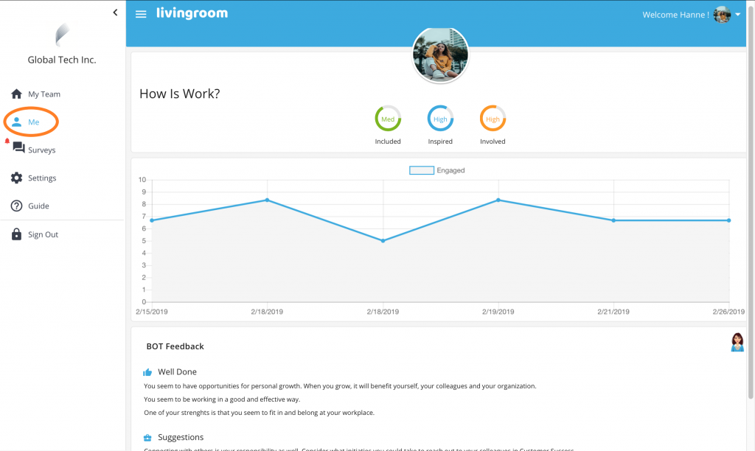The height and width of the screenshot is (451, 755).
Task: Click the first 2/18/2019 peak data point
Action: tap(267, 200)
